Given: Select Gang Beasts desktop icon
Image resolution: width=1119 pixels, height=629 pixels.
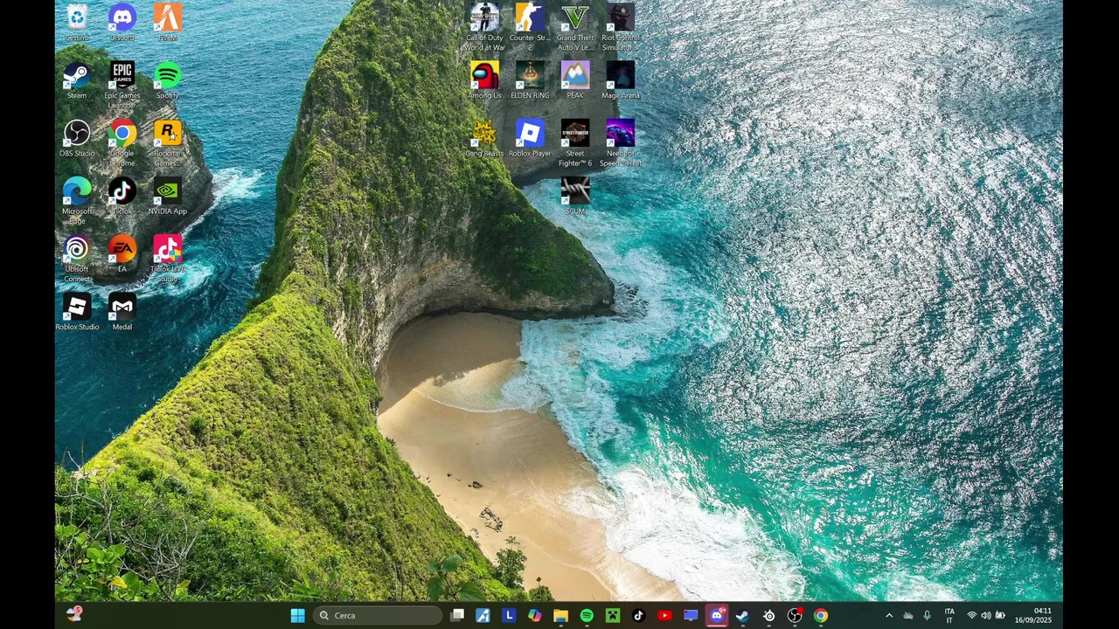Looking at the screenshot, I should (x=484, y=138).
